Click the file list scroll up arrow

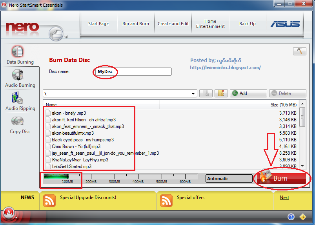tap(302, 104)
